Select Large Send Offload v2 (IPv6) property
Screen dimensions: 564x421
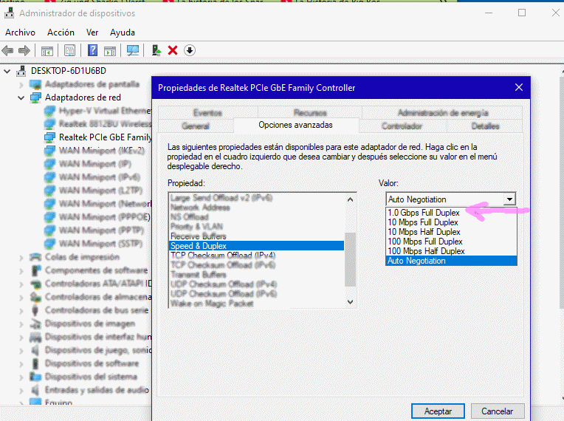click(256, 198)
